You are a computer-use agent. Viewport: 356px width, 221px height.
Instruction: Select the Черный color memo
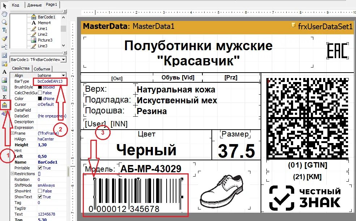146,150
